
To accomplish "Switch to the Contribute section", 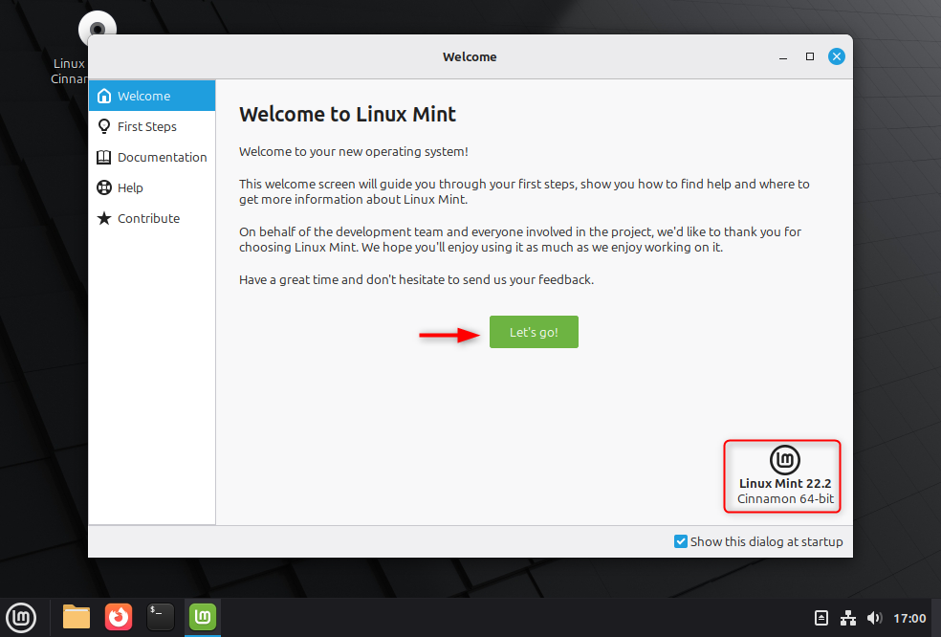I will pos(149,218).
